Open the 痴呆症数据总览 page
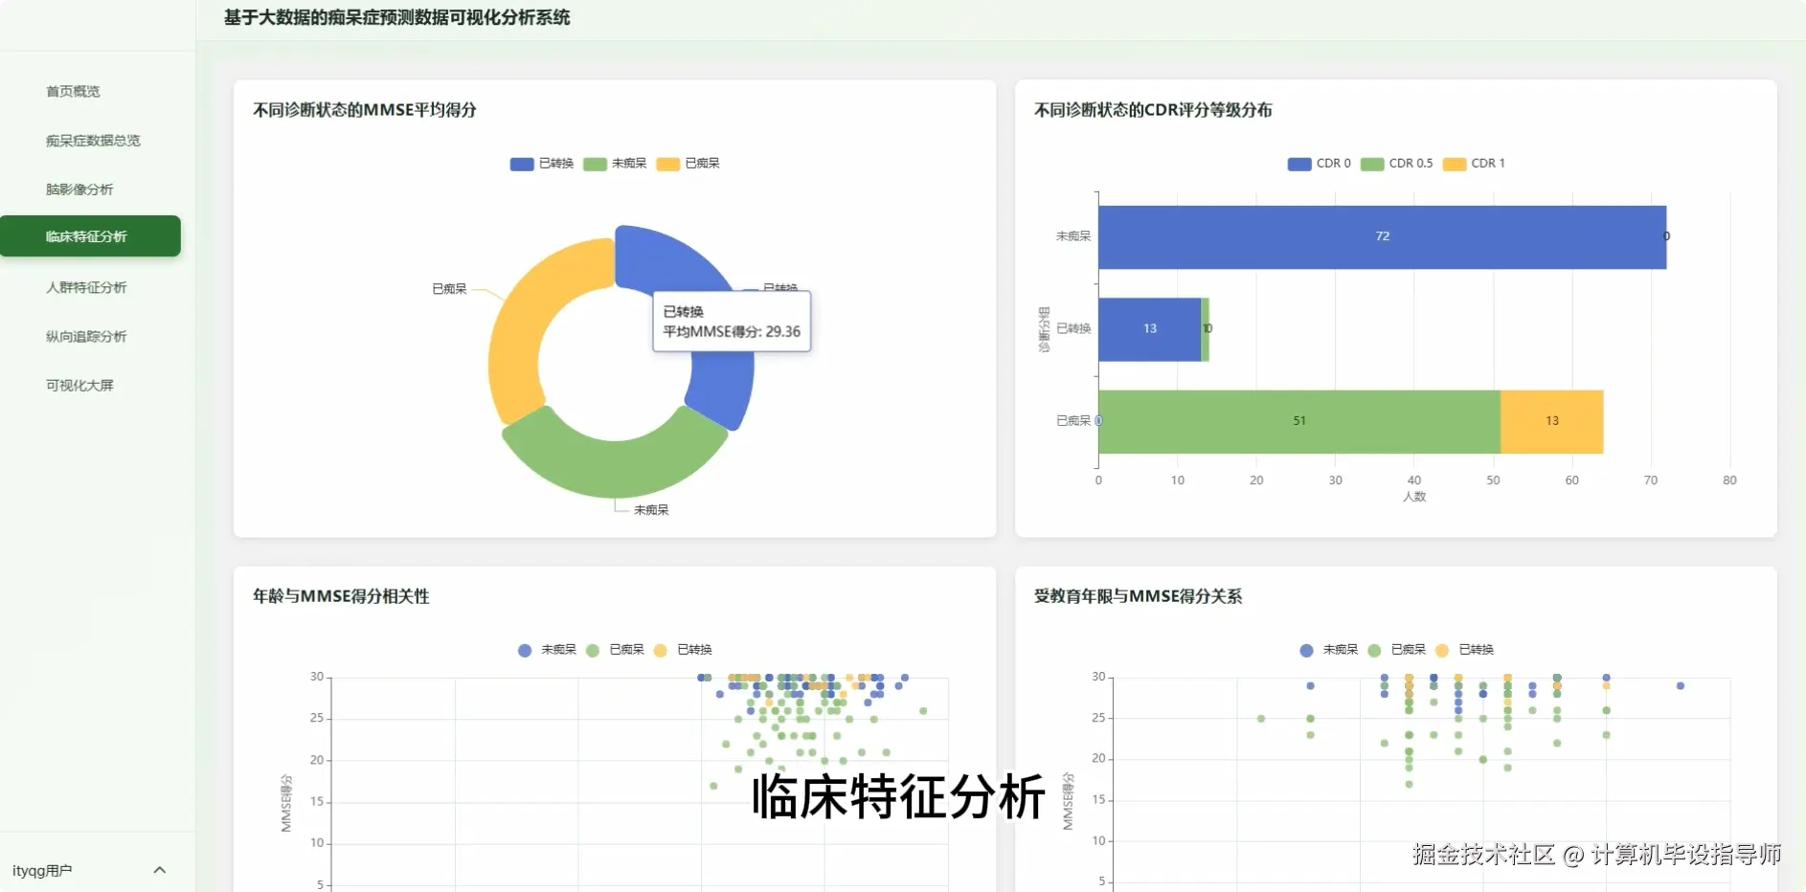 point(91,140)
